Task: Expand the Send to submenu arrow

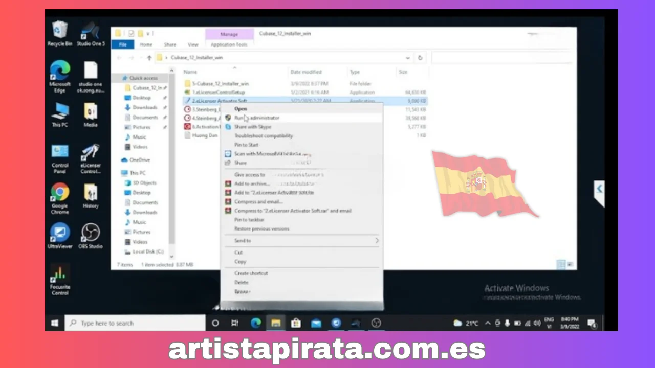Action: (377, 241)
